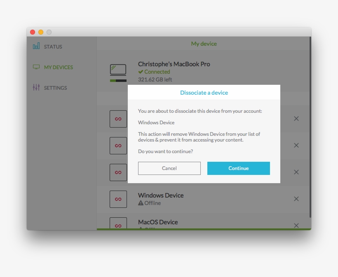Viewport: 338px width, 277px height.
Task: Open the STATUS section label
Action: (53, 47)
